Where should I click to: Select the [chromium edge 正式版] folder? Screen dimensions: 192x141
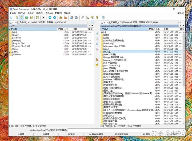(114, 46)
